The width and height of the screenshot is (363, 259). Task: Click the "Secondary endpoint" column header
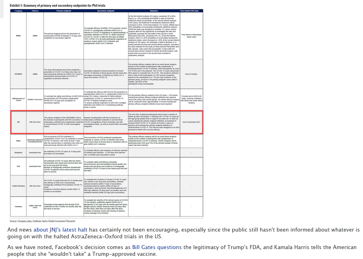pos(106,11)
